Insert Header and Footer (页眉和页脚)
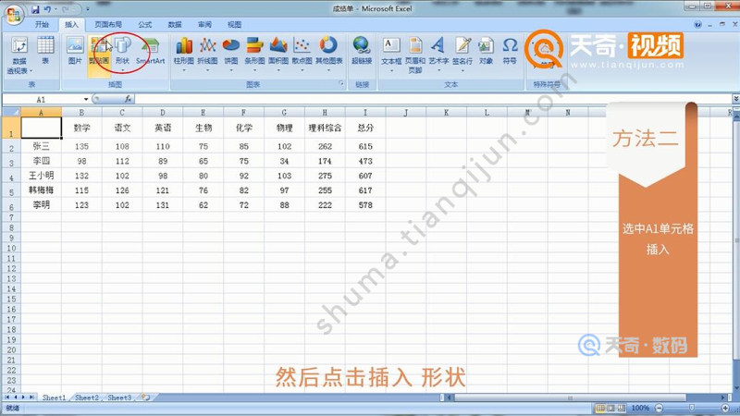740x416 pixels. 415,55
